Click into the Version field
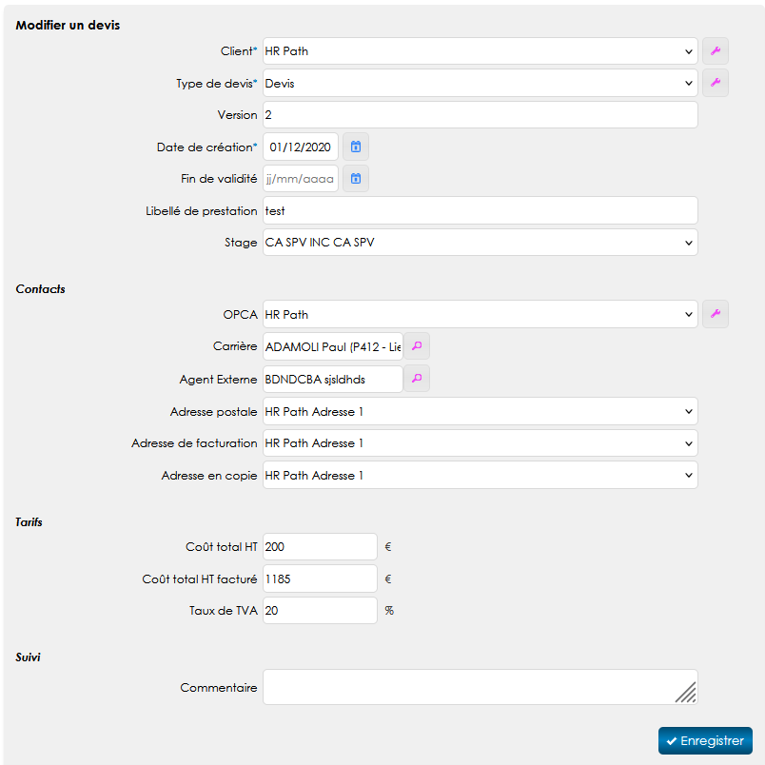The image size is (765, 765). point(480,115)
